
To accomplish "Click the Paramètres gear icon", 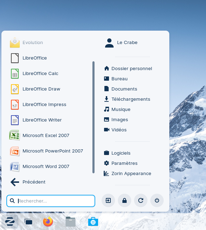I will (107, 163).
